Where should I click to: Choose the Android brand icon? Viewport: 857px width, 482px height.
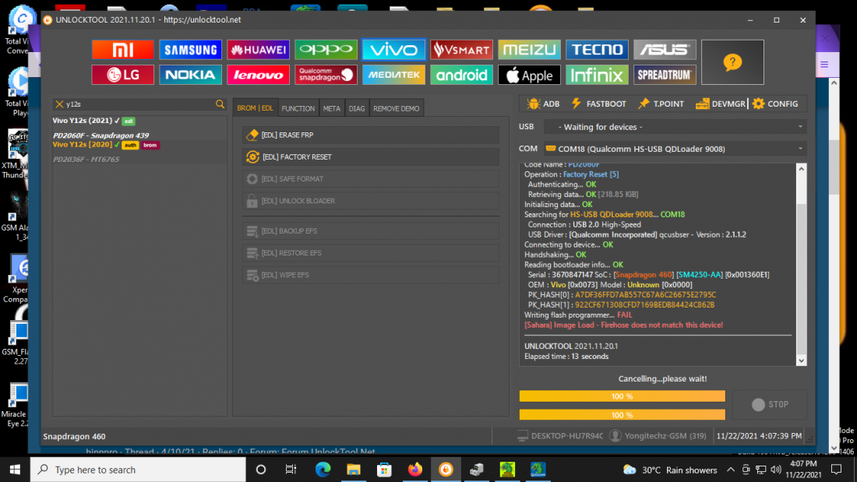(x=461, y=75)
